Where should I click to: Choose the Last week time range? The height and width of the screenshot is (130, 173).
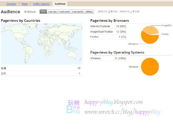click(65, 12)
